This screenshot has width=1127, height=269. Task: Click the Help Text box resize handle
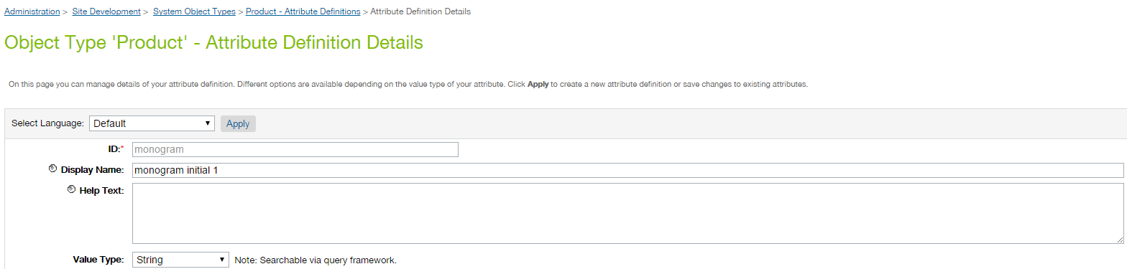point(1120,240)
